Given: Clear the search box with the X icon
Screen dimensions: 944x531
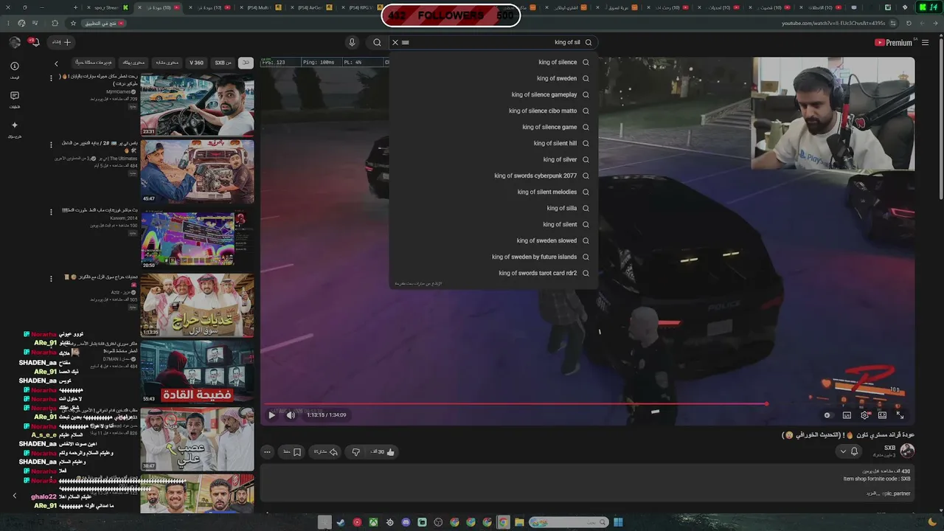Looking at the screenshot, I should 395,43.
